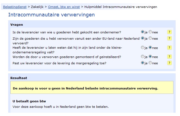Select 'nee' for margeregeling question
This screenshot has height=116, width=180.
click(x=150, y=63)
